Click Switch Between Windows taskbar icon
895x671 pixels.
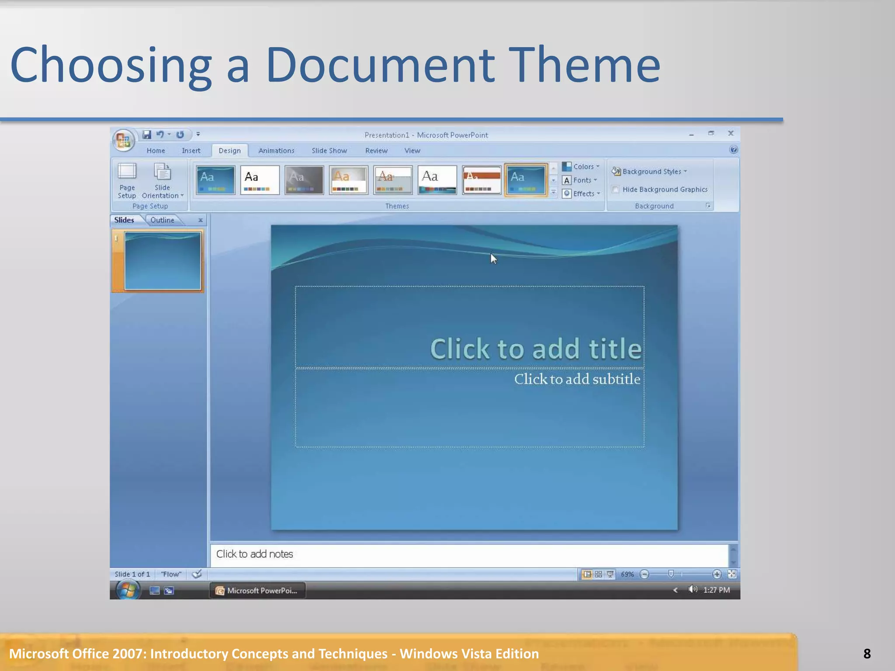[169, 591]
